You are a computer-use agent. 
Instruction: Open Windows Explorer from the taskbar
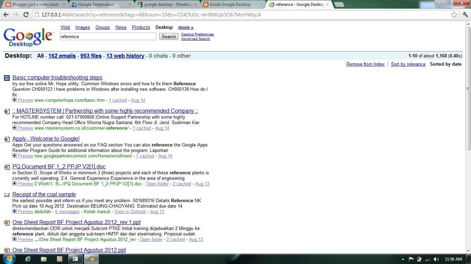click(x=44, y=259)
